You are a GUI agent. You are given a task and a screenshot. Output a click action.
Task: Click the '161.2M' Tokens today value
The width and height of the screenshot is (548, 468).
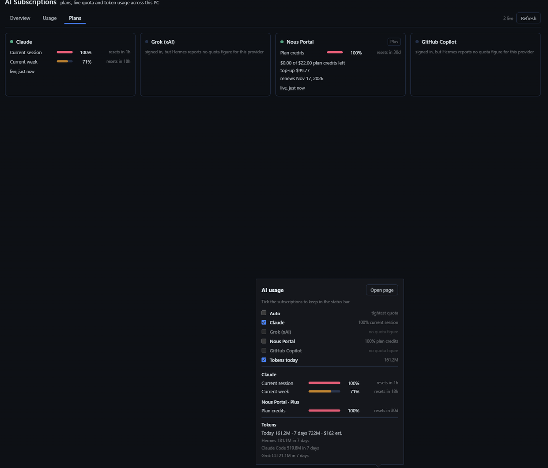[391, 360]
